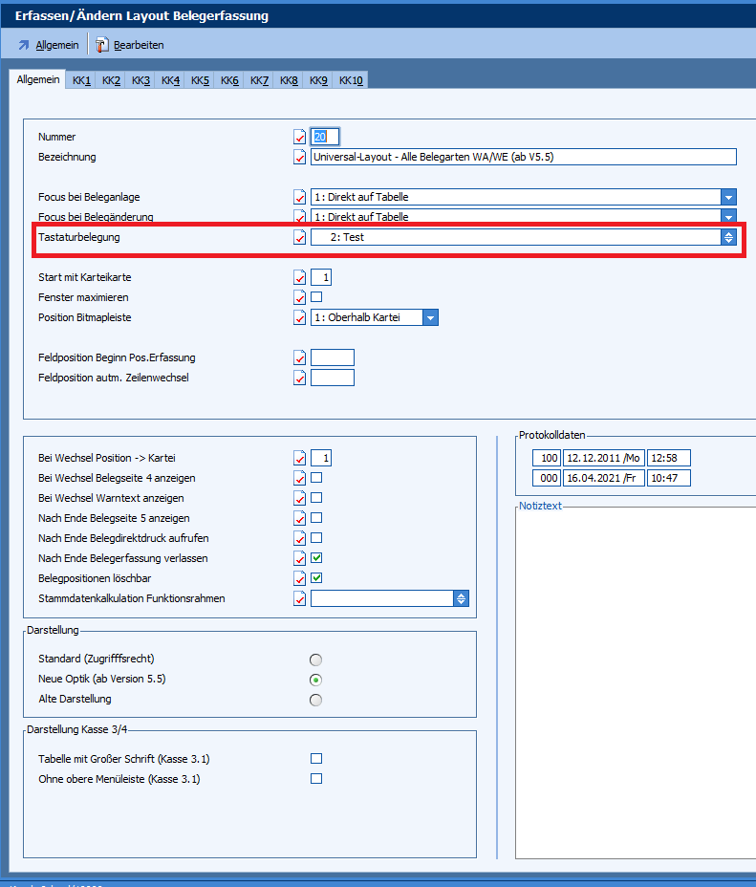Viewport: 756px width, 887px height.
Task: Click the checkmark icon beside Bezeichnung field
Action: 300,157
